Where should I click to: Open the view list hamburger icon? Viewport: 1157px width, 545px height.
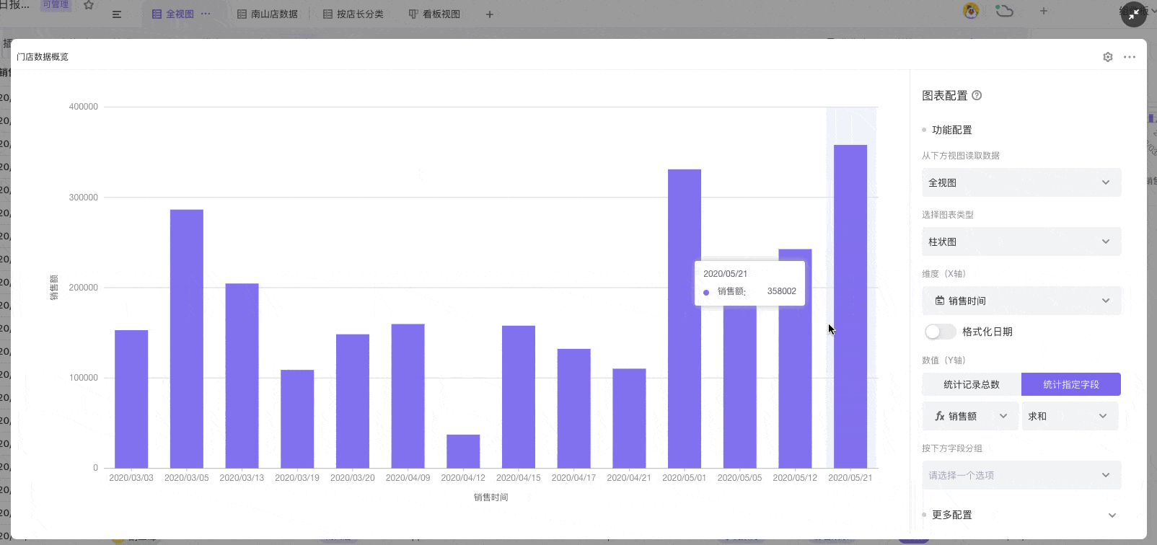pos(117,14)
